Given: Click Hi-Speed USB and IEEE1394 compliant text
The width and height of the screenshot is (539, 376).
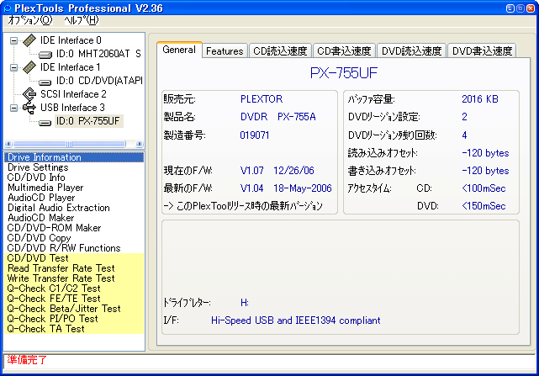Looking at the screenshot, I should point(296,320).
